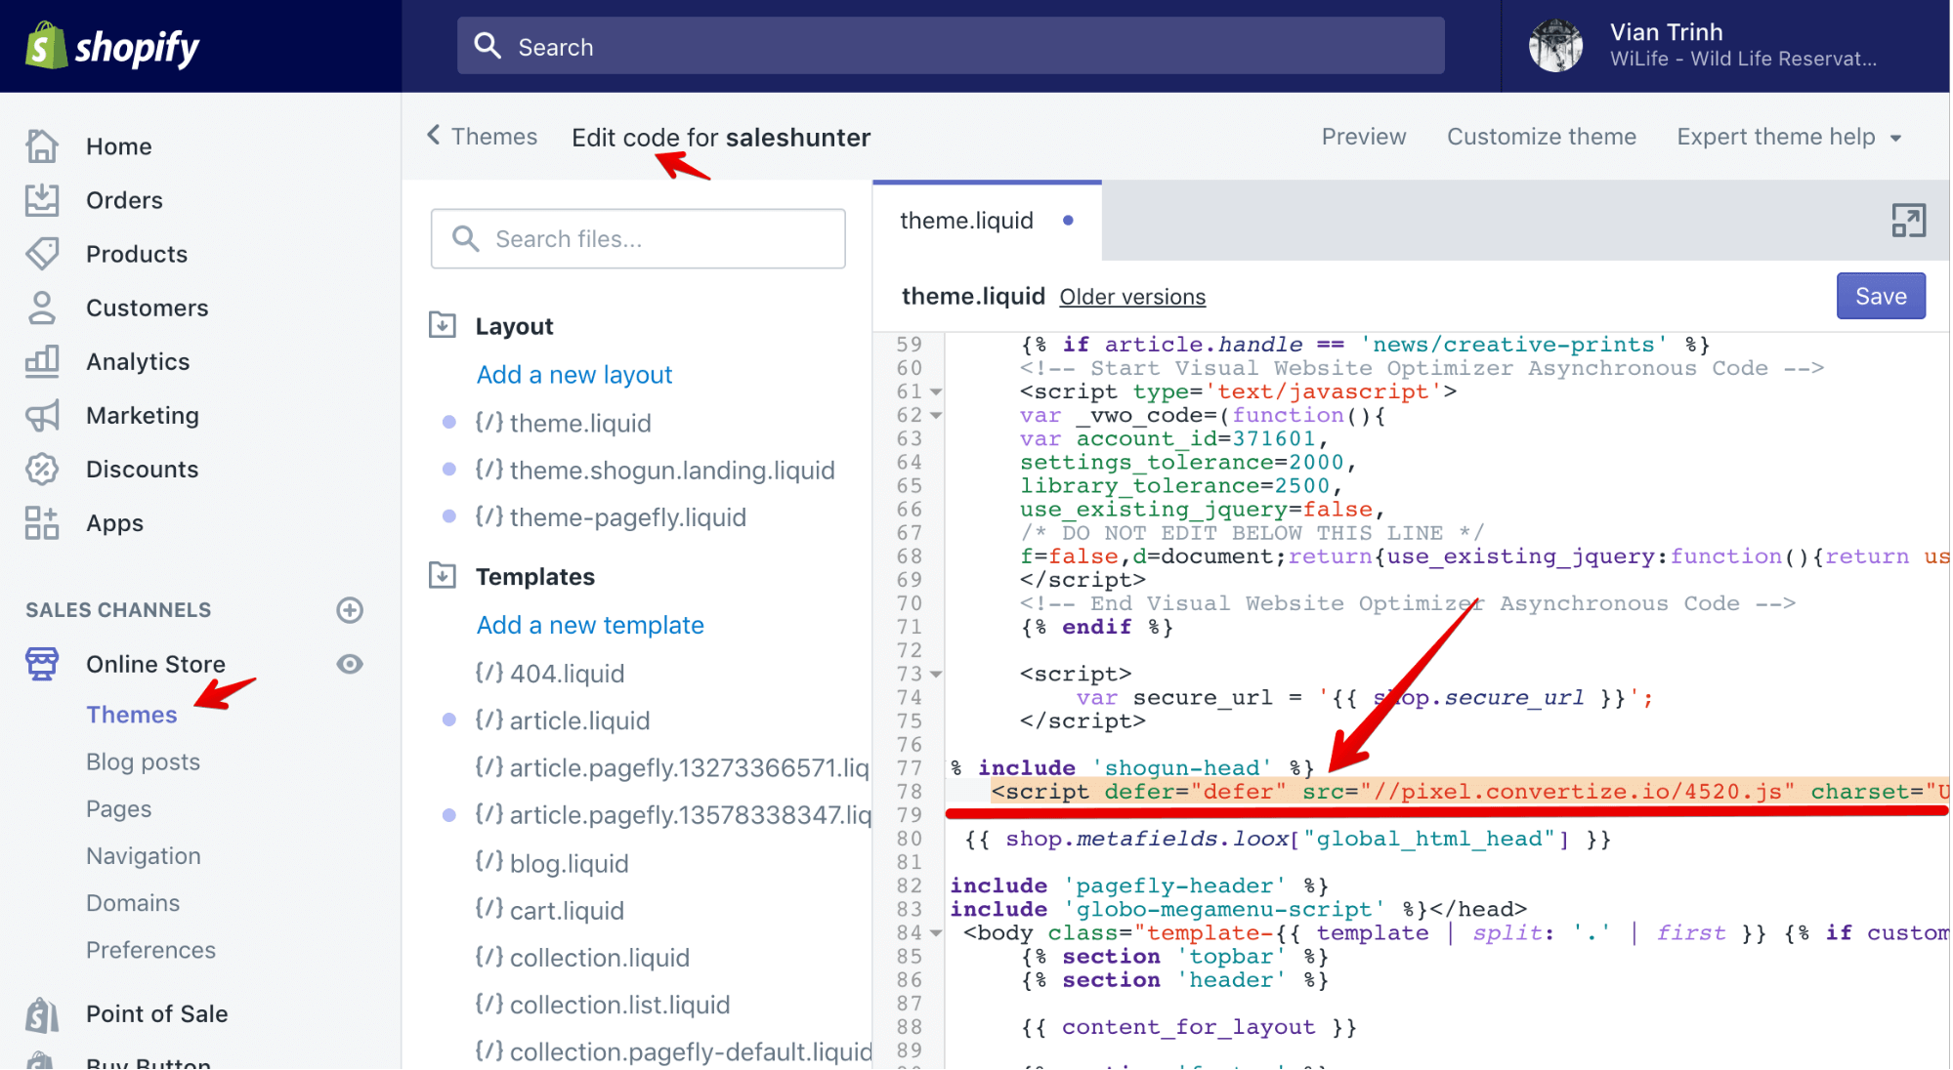The height and width of the screenshot is (1070, 1953).
Task: Open cart.liquid template
Action: click(549, 910)
